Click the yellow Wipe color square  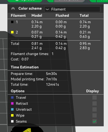(x=12, y=116)
